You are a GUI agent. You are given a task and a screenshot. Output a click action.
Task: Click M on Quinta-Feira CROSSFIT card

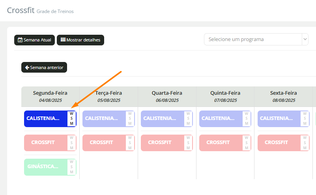(x=247, y=148)
